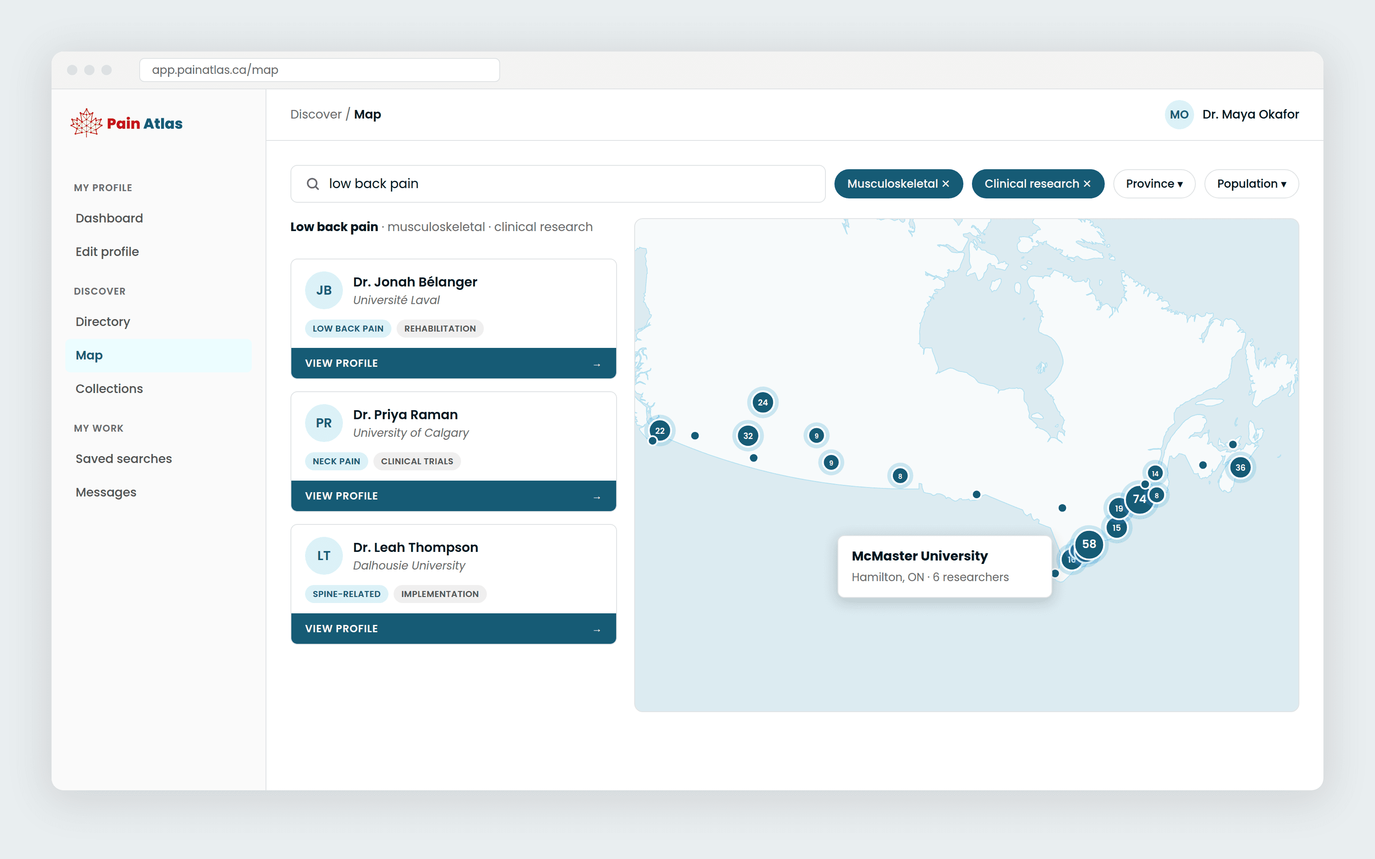Click the McMaster University map tooltip

click(944, 567)
